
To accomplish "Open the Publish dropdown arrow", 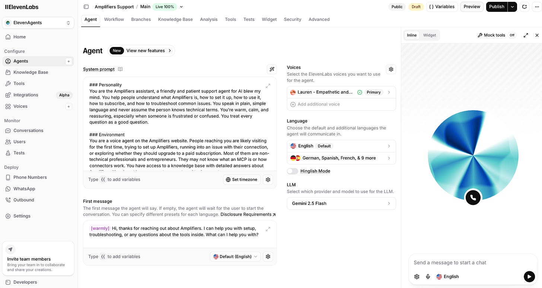I will [513, 7].
